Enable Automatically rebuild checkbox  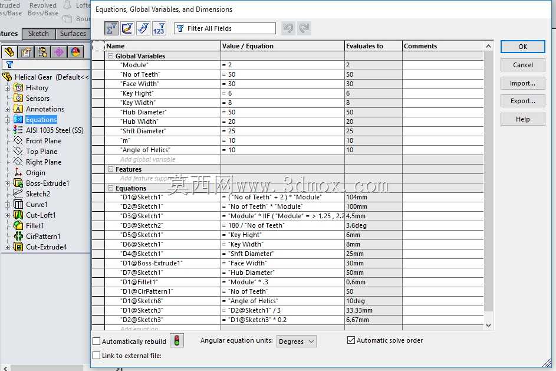pos(97,341)
